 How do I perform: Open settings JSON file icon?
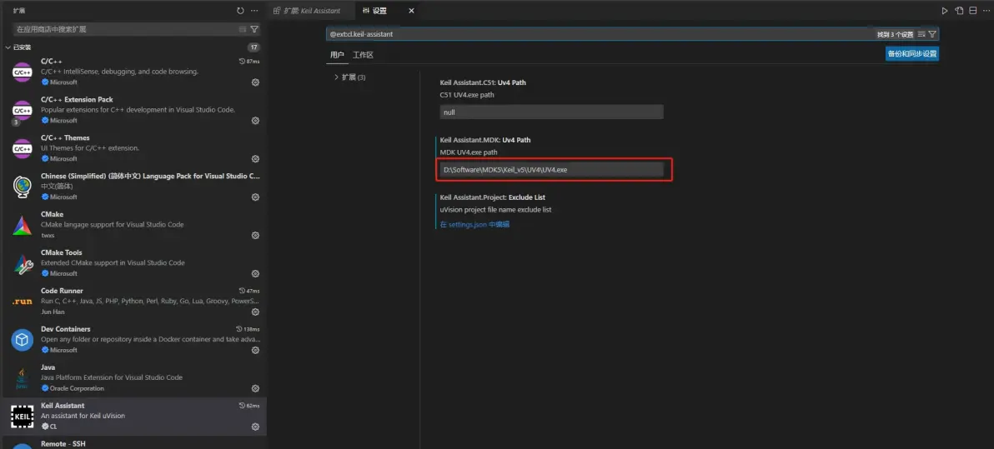[959, 11]
